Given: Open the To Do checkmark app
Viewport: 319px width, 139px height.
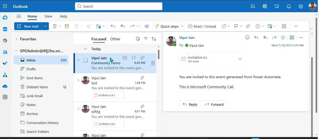Looking at the screenshot, I should (5, 64).
